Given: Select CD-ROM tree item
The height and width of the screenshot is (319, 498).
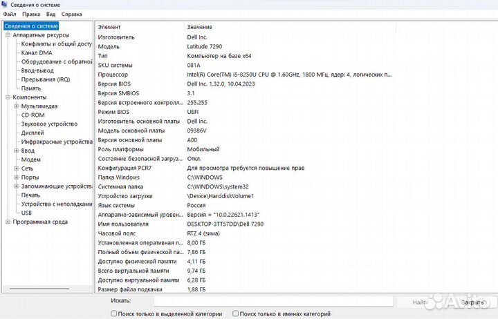Looking at the screenshot, I should [x=33, y=115].
